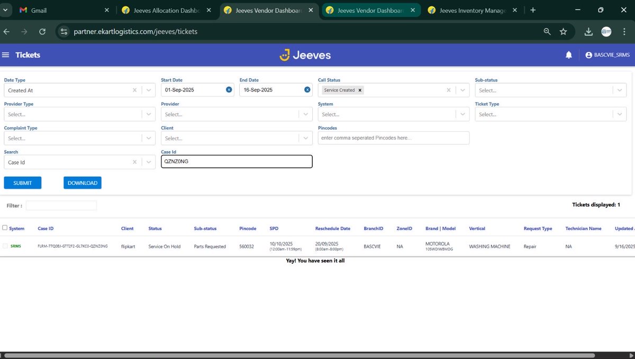The image size is (635, 359).
Task: Close the Gmail tab
Action: 106,10
